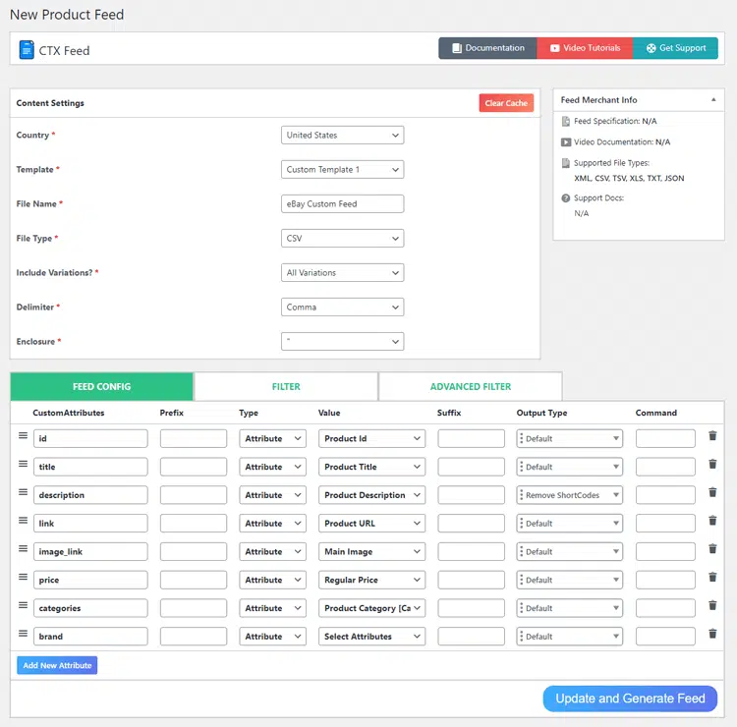The height and width of the screenshot is (727, 737).
Task: Delete the brand attribute row
Action: pyautogui.click(x=712, y=634)
